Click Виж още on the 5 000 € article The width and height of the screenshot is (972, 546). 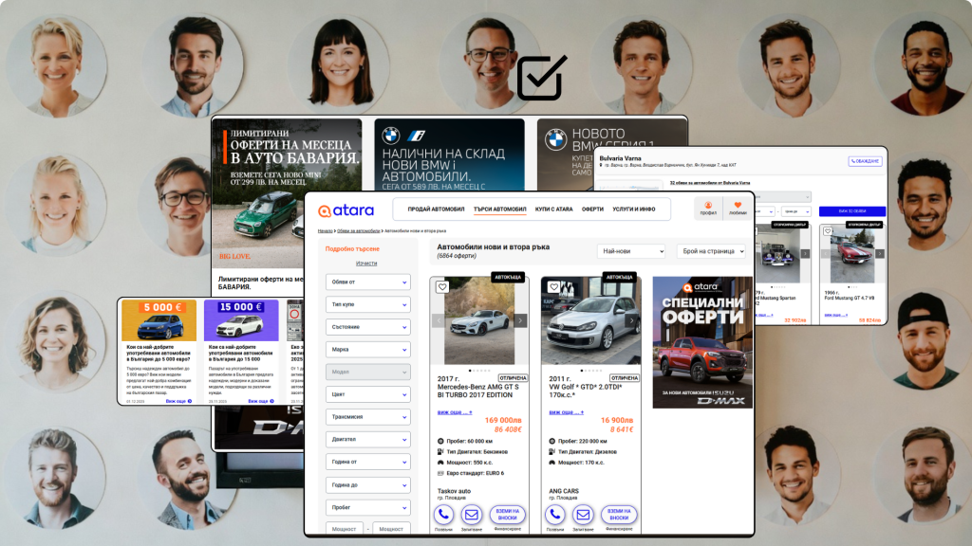178,401
